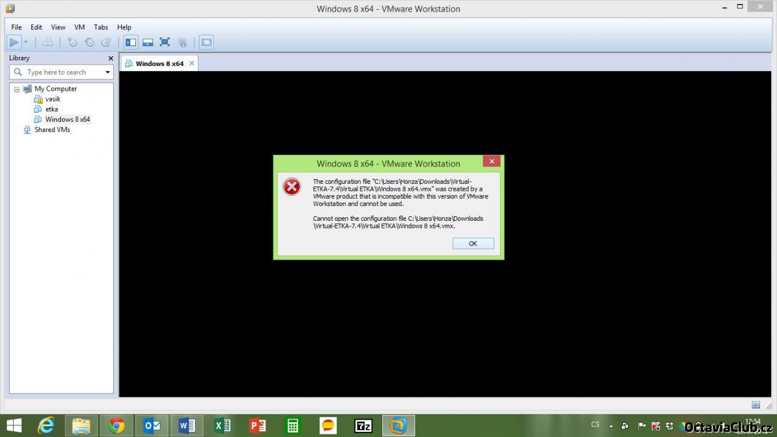777x437 pixels.
Task: Open the power options dropdown arrow
Action: [26, 42]
